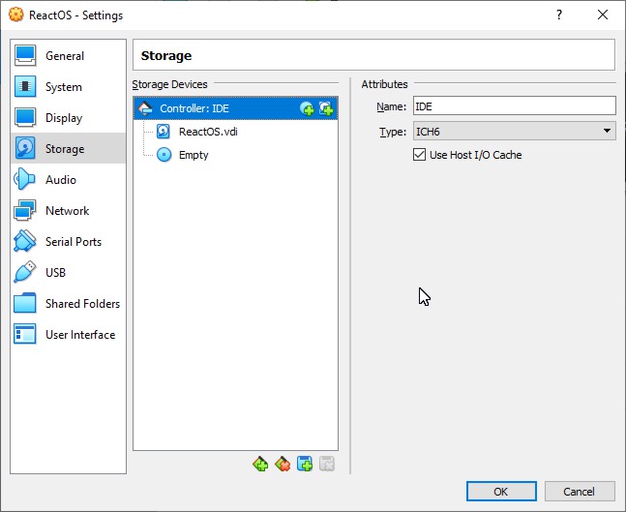Select the Empty optical drive entry

click(x=235, y=155)
